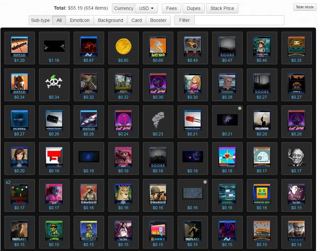Viewport: 318px width, 251px height.
Task: Select the Day of Defeat rifleman card priced $0.16
Action: click(158, 195)
